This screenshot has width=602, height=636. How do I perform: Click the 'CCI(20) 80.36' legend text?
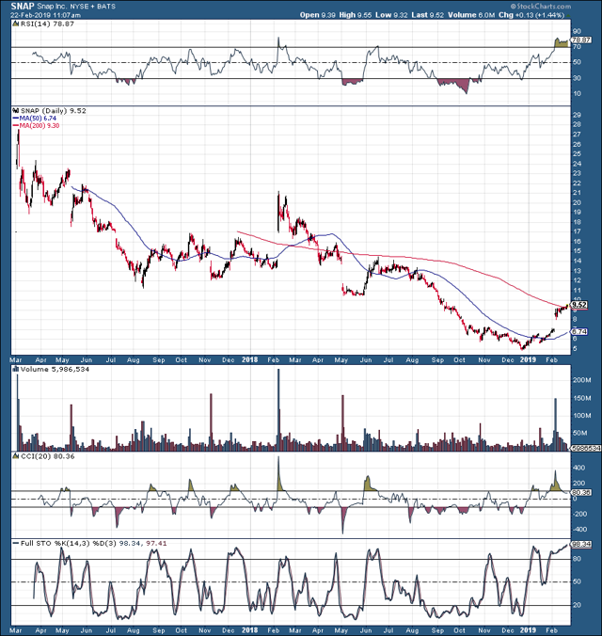click(47, 456)
